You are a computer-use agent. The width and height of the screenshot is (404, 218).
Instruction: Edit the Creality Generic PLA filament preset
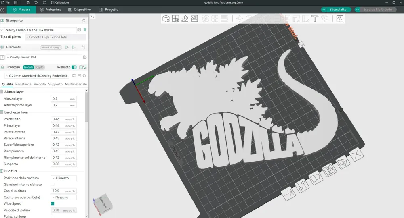(85, 57)
